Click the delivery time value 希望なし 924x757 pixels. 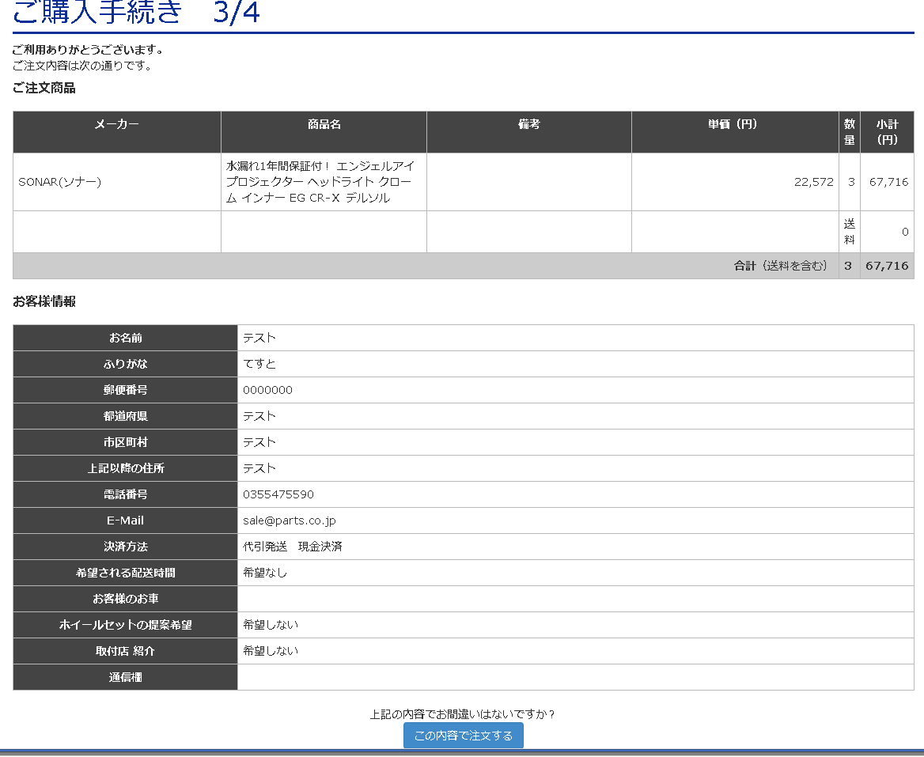pos(264,573)
